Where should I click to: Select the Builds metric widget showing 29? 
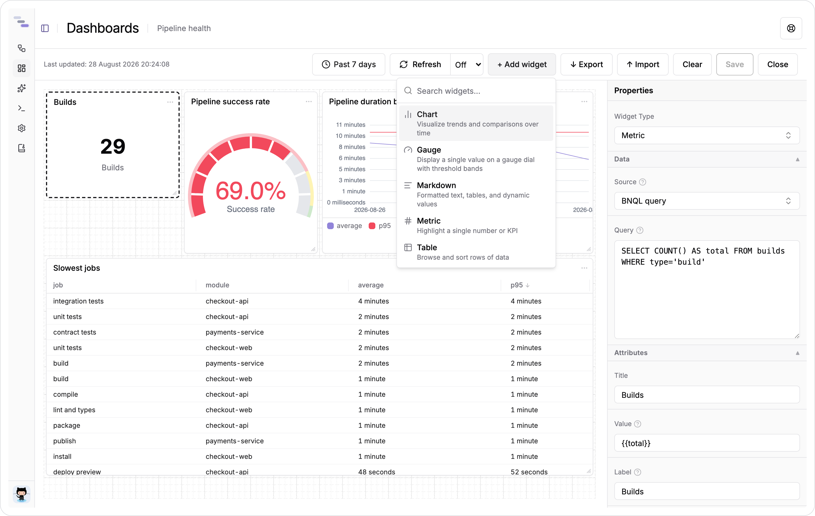coord(113,145)
